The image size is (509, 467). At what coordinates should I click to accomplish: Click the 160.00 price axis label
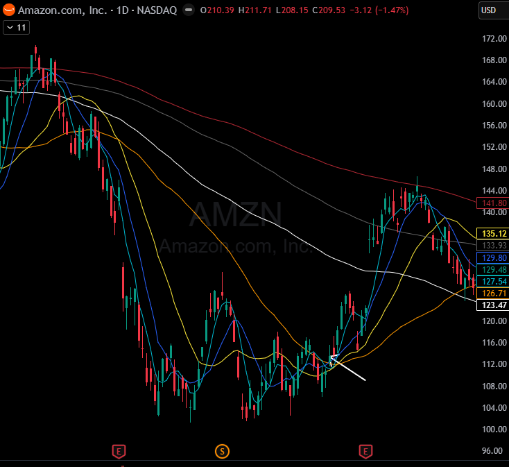click(x=494, y=104)
